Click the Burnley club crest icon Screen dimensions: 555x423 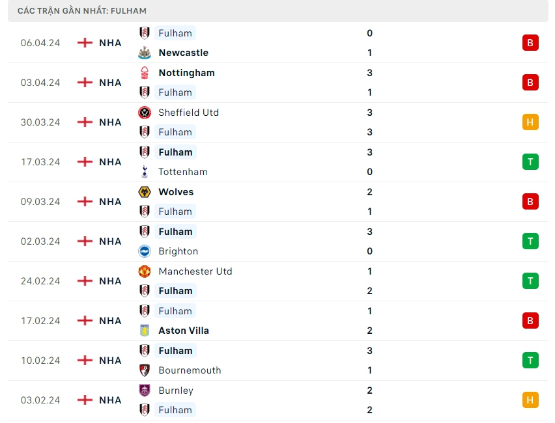tap(145, 390)
